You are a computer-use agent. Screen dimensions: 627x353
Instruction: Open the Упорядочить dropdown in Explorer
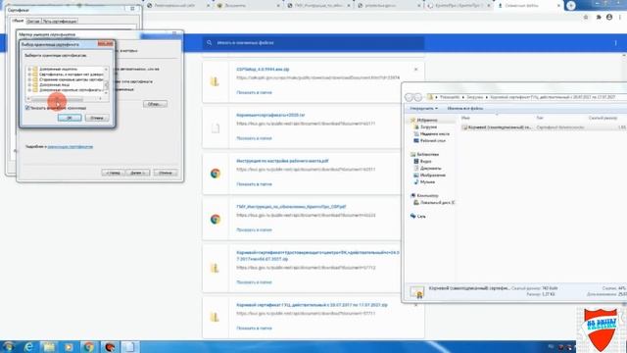point(424,109)
